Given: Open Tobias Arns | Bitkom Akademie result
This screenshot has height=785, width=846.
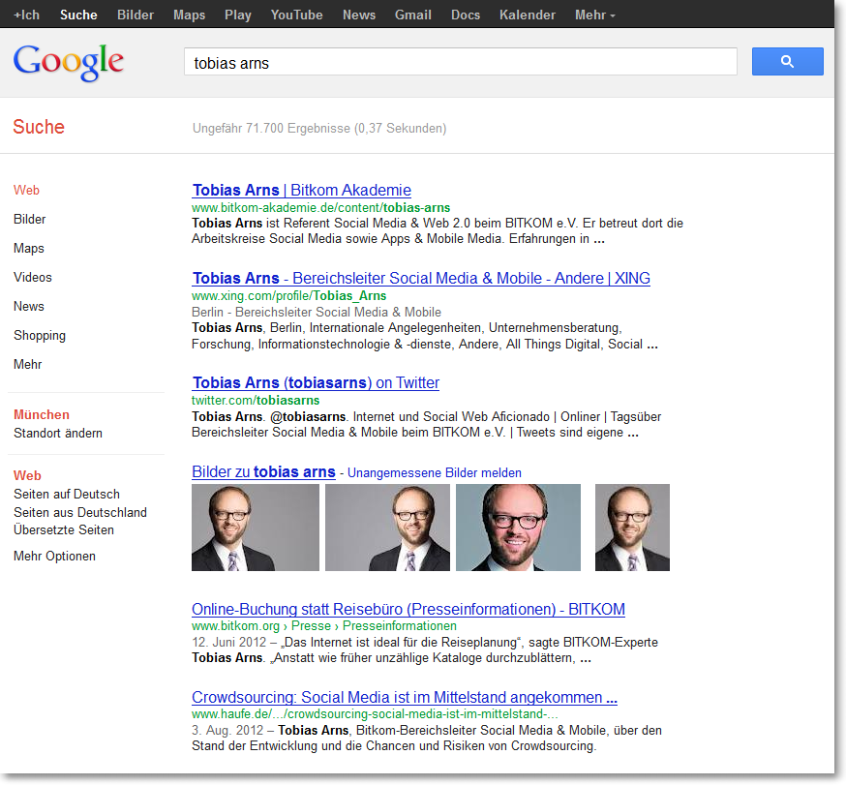Looking at the screenshot, I should pos(302,190).
